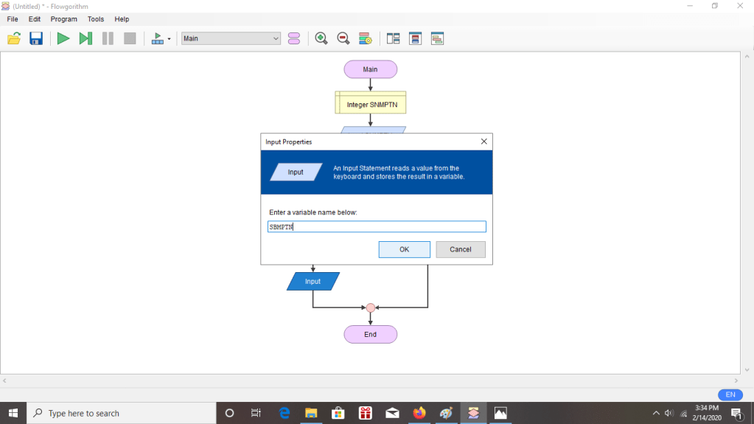Screen dimensions: 754x424
Task: Run the program with the green play icon
Action: (x=63, y=38)
